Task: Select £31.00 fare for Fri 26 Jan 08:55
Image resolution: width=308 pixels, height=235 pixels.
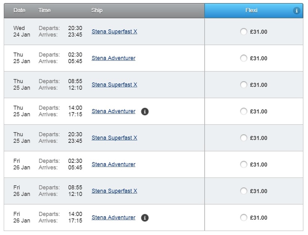Action: (x=243, y=191)
